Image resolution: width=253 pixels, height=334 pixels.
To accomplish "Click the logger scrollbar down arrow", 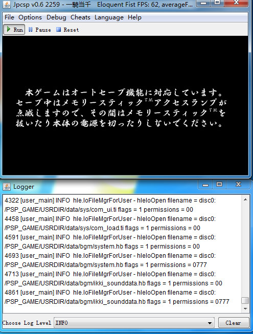I will click(x=245, y=308).
